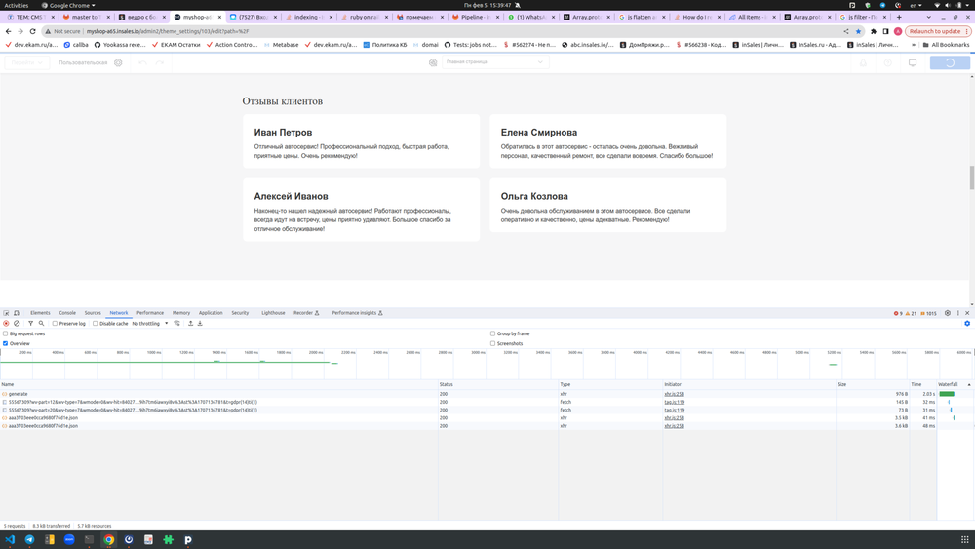
Task: Click the Relaunch to update button
Action: 938,31
